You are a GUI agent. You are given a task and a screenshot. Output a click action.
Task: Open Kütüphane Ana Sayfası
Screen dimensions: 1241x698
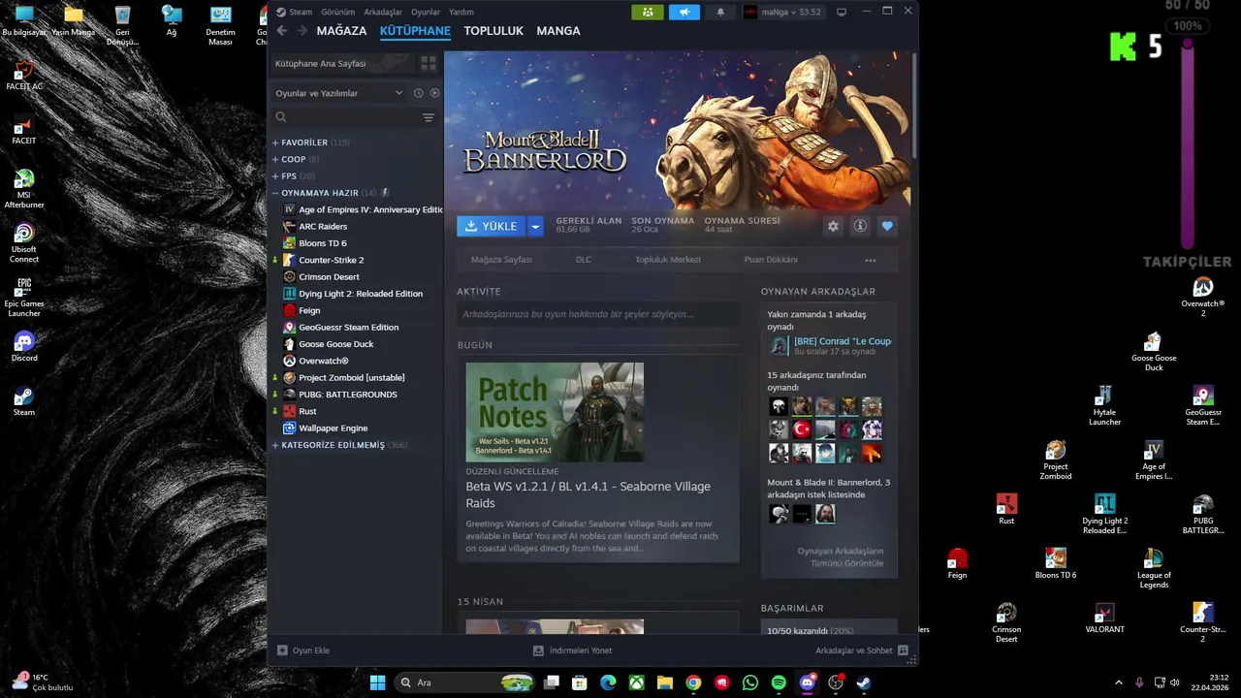click(x=341, y=63)
